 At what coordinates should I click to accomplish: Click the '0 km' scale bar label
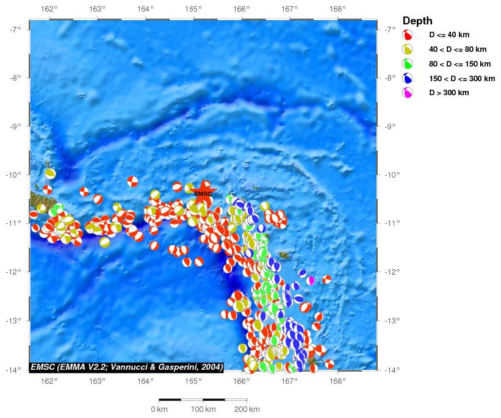(x=159, y=409)
